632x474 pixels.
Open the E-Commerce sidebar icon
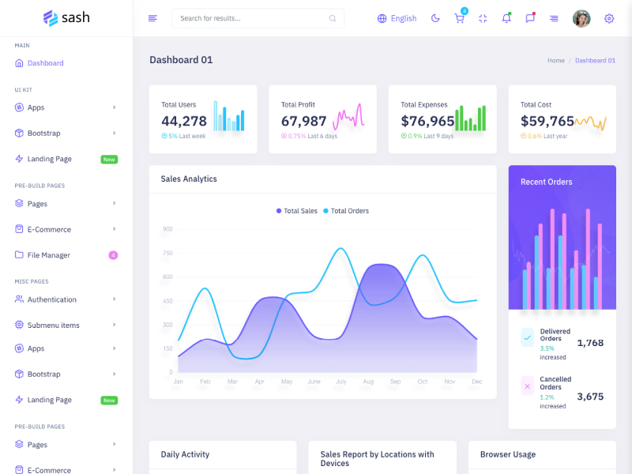17,229
